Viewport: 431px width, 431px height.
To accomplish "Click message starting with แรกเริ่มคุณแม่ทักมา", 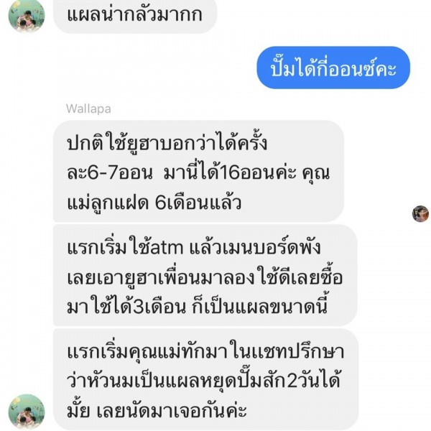I will point(205,379).
